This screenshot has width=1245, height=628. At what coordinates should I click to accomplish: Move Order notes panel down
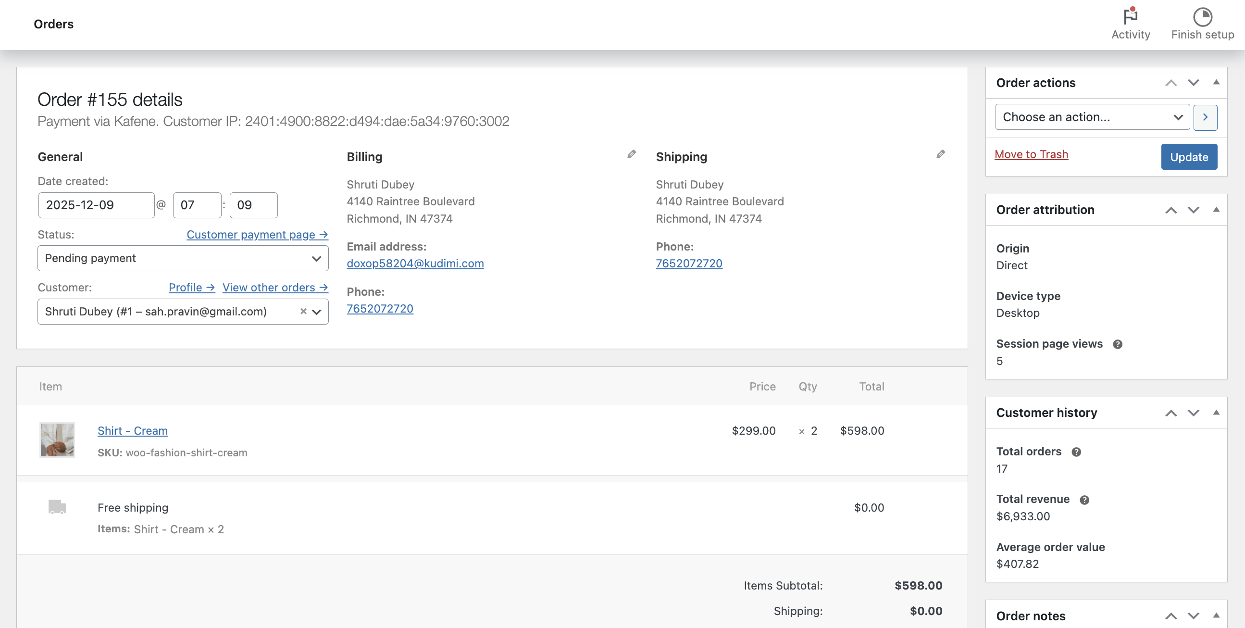[1193, 616]
